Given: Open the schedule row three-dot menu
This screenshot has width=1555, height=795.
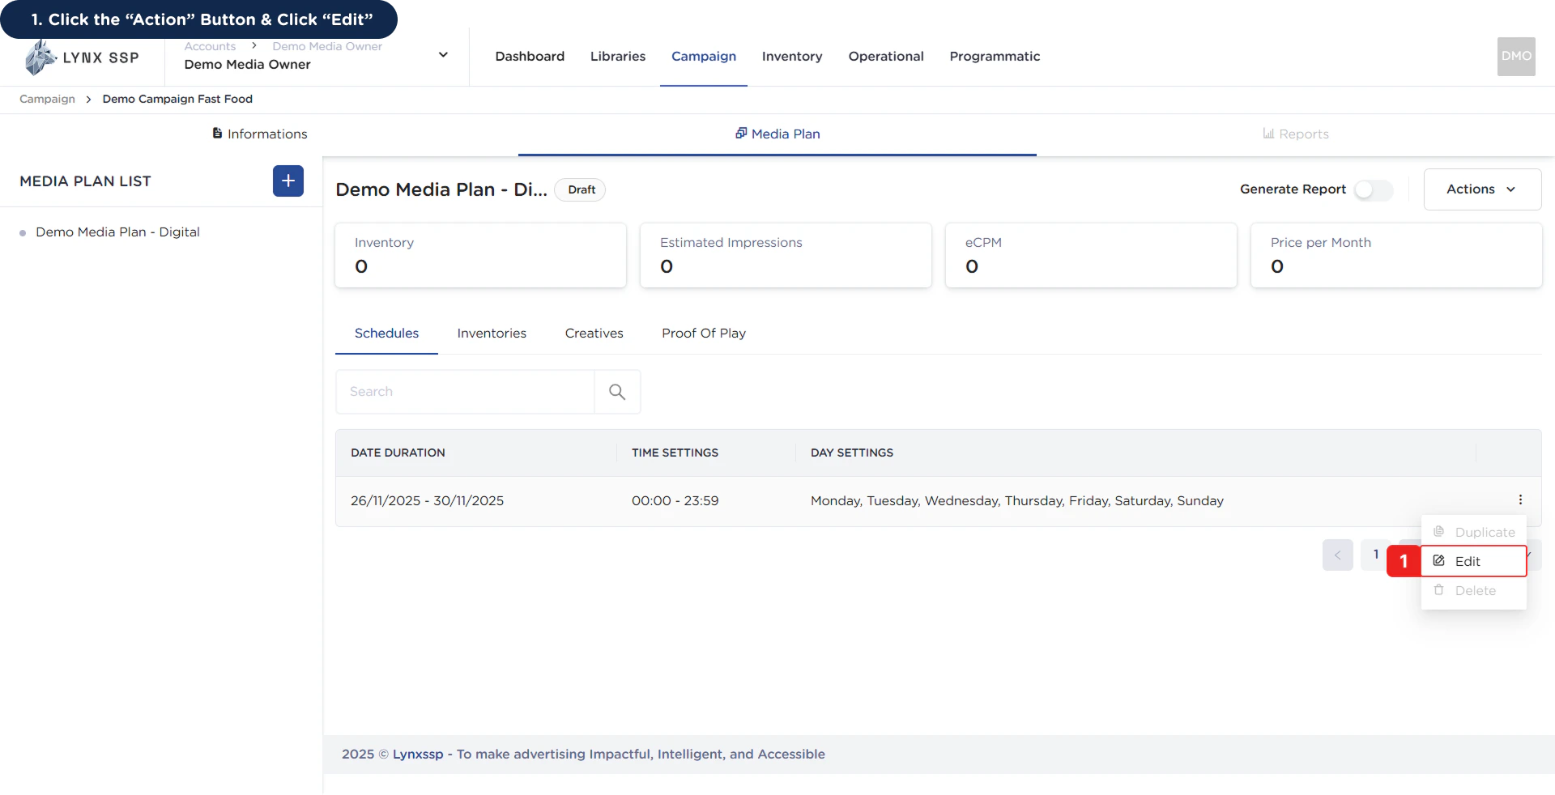Looking at the screenshot, I should [1520, 500].
